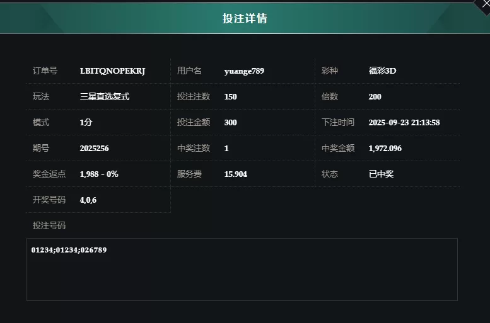Close the 投注详情 dialog
This screenshot has width=490, height=323.
tap(484, 4)
